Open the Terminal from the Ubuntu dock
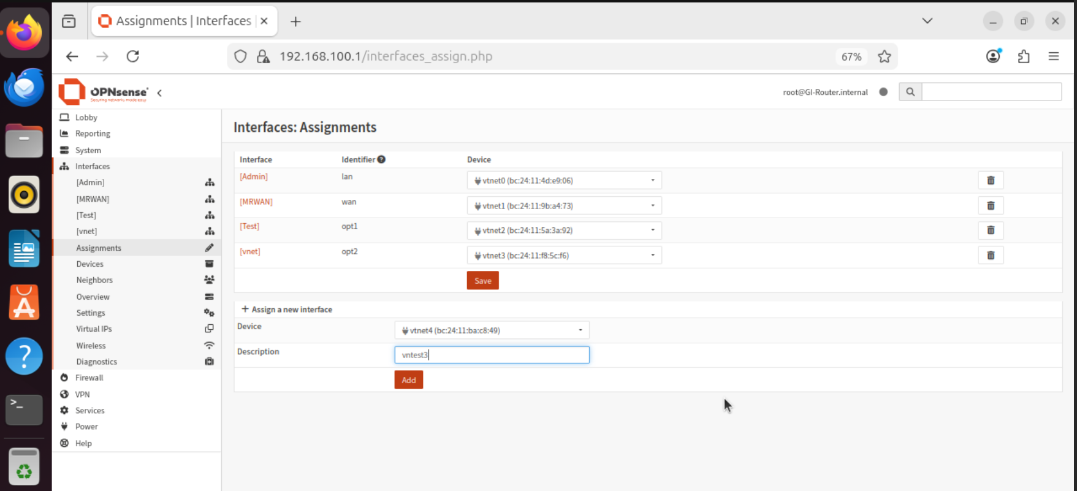This screenshot has height=491, width=1077. (24, 409)
